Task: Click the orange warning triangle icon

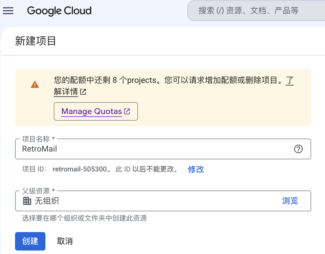Action: (x=35, y=84)
